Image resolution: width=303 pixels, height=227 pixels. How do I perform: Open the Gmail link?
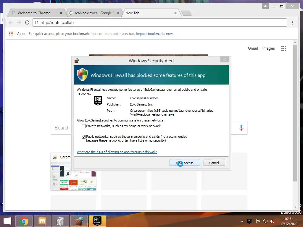[253, 48]
